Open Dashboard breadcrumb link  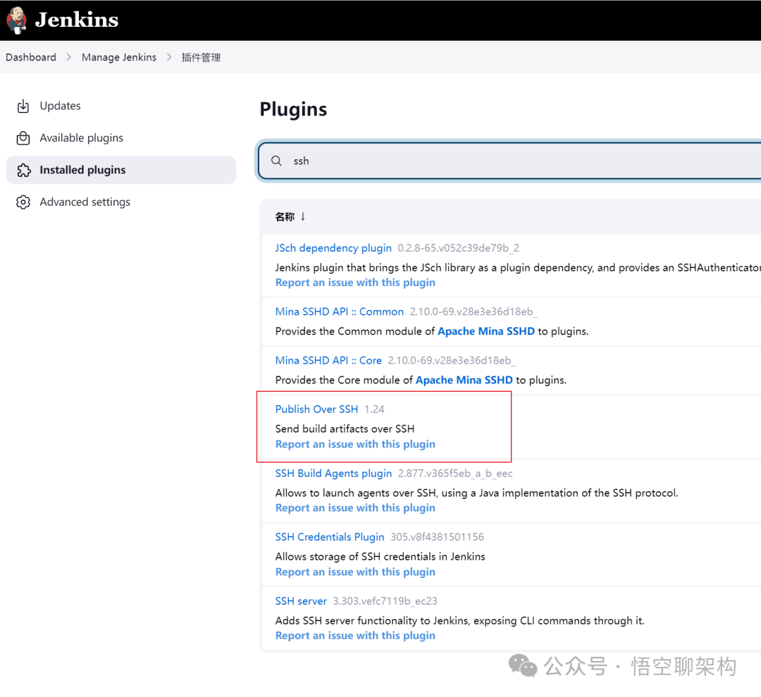pyautogui.click(x=31, y=57)
